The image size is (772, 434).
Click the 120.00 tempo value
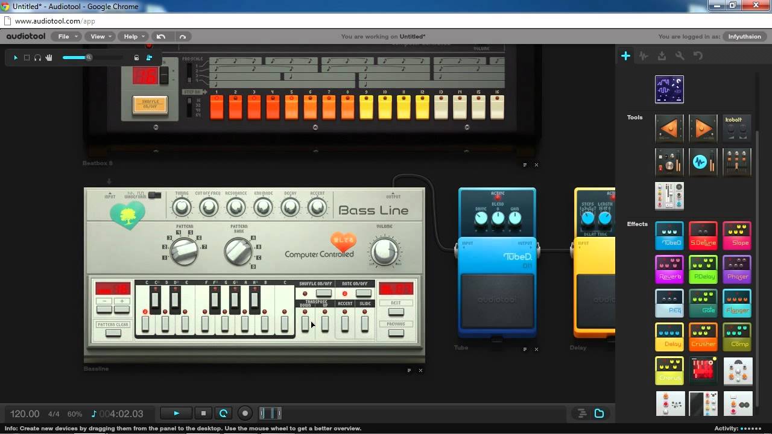(x=25, y=414)
